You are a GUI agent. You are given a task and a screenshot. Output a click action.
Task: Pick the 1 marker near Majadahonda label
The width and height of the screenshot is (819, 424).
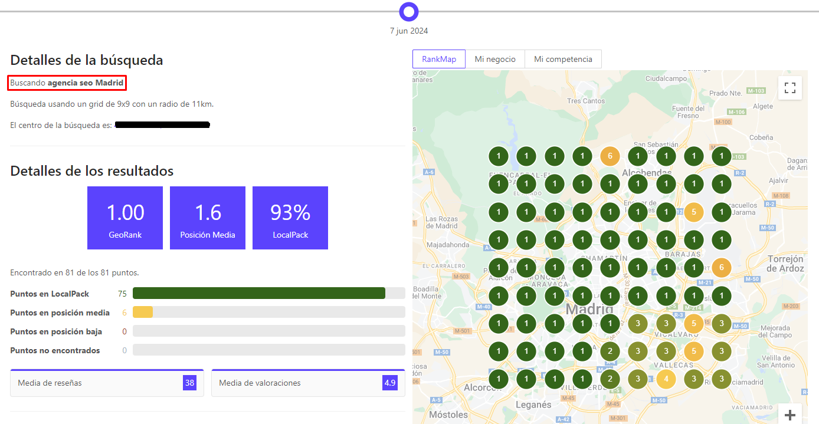[499, 240]
